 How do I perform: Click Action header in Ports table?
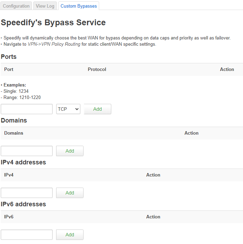tap(227, 70)
